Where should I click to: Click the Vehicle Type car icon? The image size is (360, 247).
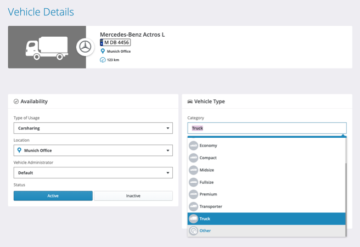[x=190, y=102]
